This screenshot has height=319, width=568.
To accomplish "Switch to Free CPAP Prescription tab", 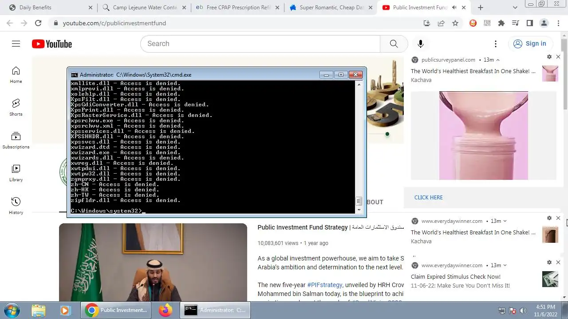I will pyautogui.click(x=237, y=8).
